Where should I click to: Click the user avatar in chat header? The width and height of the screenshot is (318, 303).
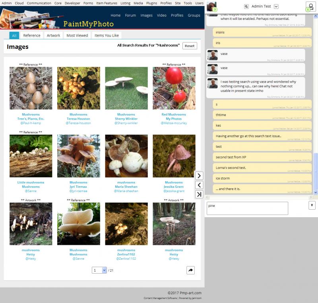click(211, 6)
